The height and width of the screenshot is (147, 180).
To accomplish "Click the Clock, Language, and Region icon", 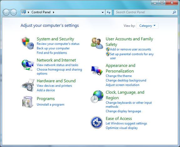I will [x=97, y=96].
